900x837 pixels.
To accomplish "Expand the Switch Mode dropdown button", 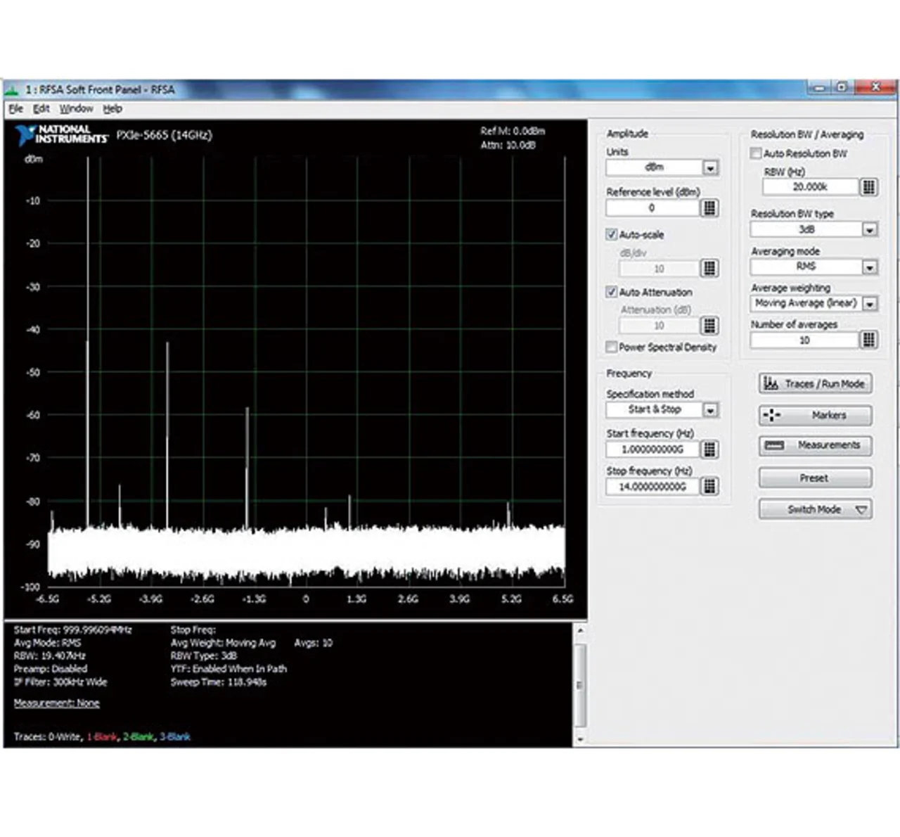I will (816, 509).
